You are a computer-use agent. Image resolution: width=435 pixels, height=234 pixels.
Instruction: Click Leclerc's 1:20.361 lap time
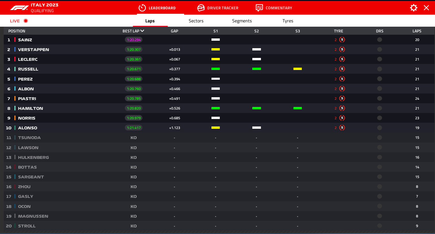click(134, 59)
